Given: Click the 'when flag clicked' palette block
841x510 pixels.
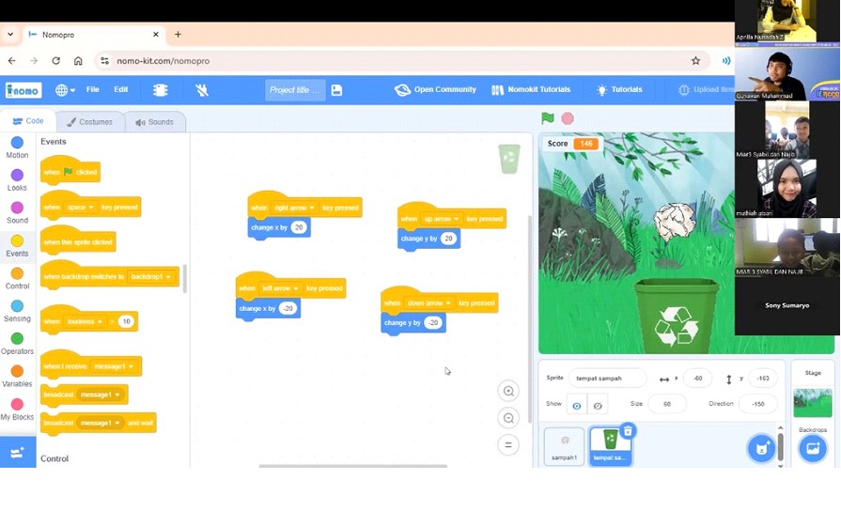Looking at the screenshot, I should 70,171.
